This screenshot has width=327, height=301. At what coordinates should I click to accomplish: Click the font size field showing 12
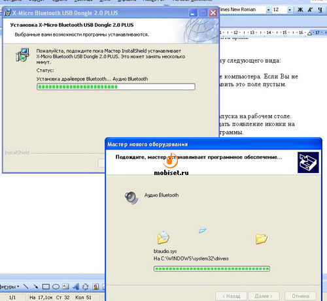[279, 10]
